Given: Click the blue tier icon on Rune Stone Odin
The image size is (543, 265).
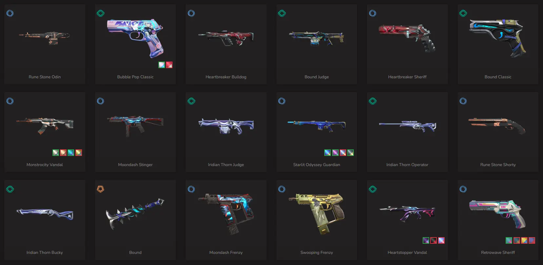Looking at the screenshot, I should click(10, 13).
